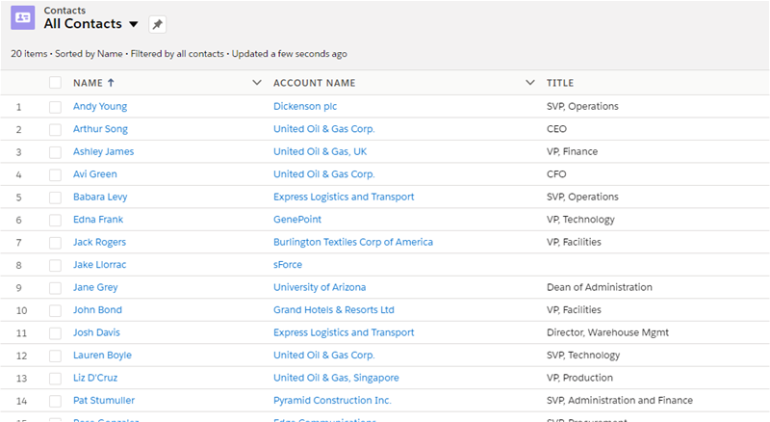Expand the Name column options chevron
This screenshot has width=770, height=422.
pyautogui.click(x=256, y=83)
